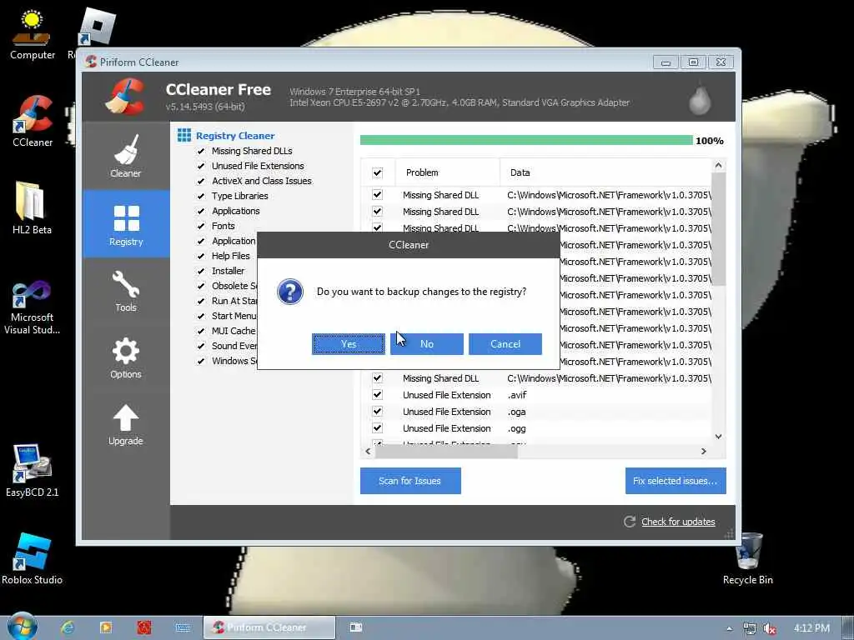Click Scan for Issues button
The image size is (854, 640).
410,481
